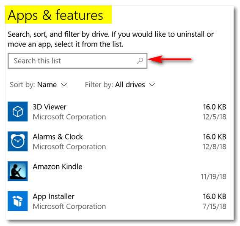Open the Sort by Name dropdown

pos(39,85)
